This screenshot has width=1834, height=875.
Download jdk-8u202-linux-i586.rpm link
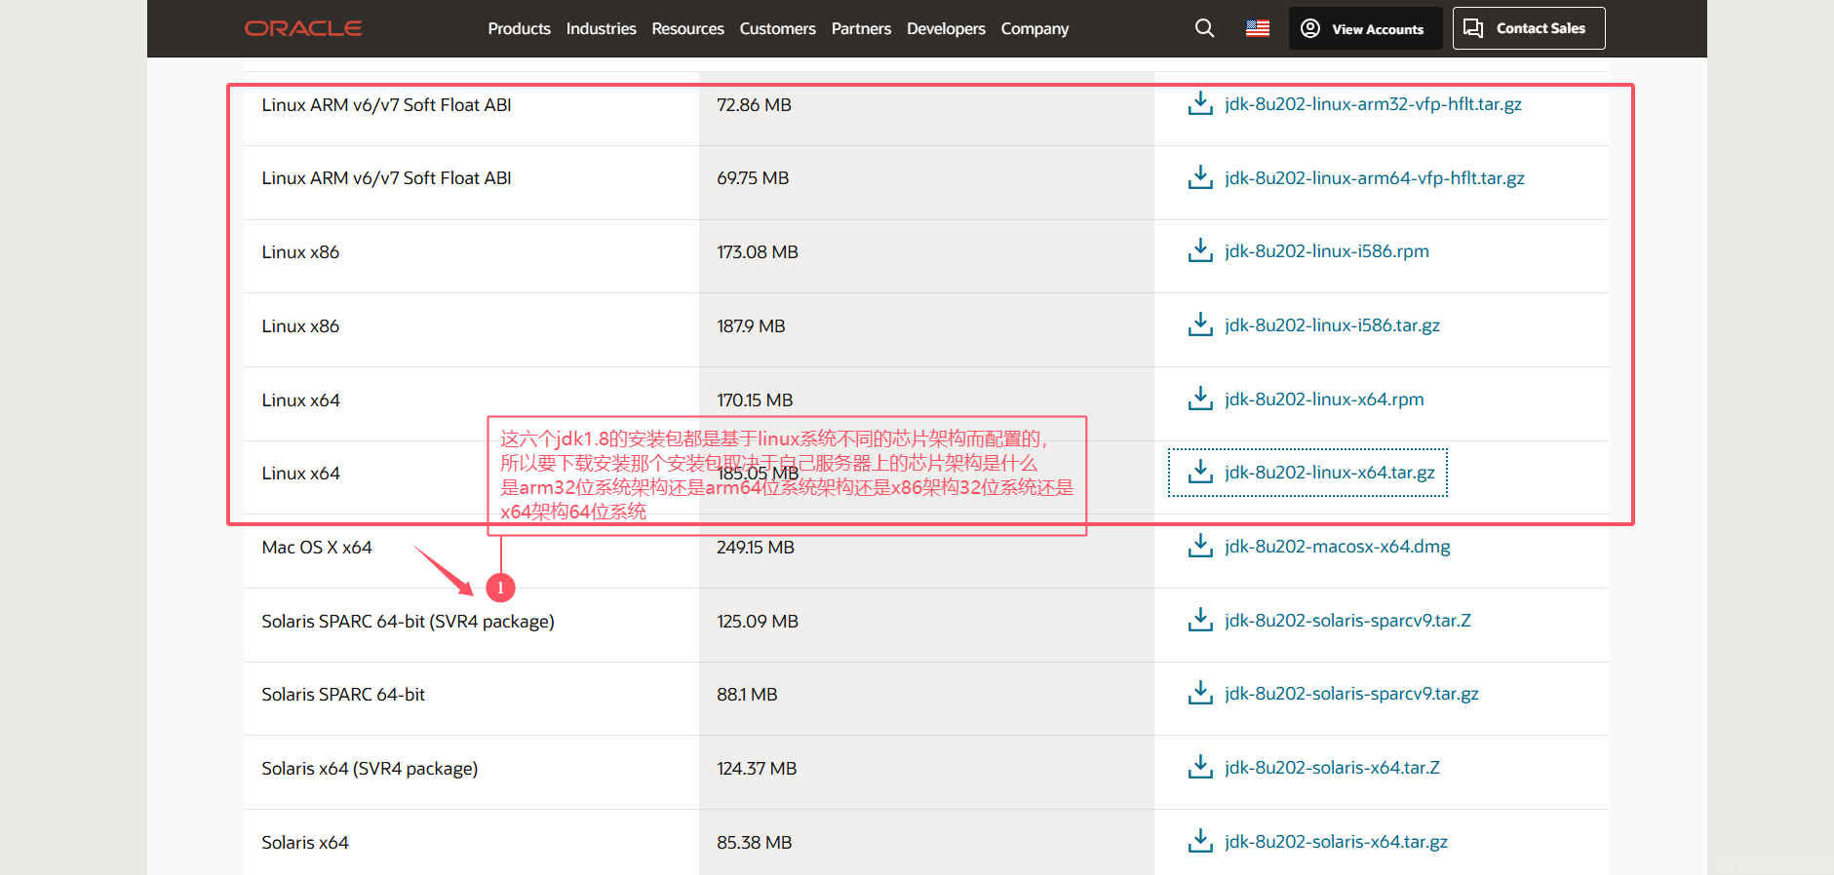pos(1327,250)
